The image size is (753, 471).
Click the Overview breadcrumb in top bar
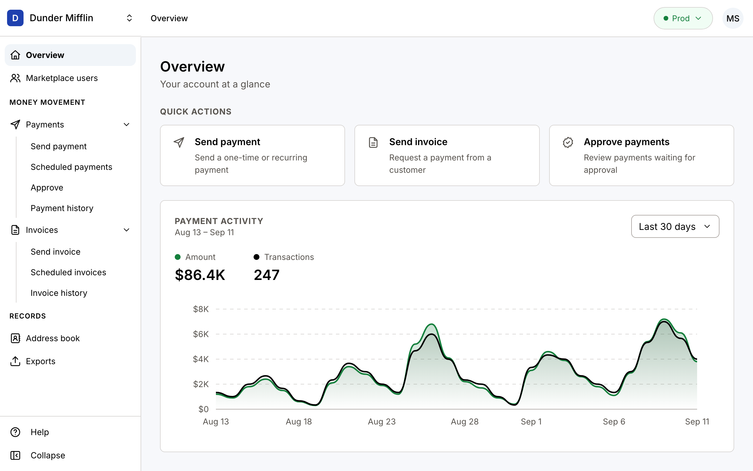(x=169, y=18)
